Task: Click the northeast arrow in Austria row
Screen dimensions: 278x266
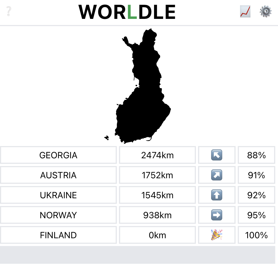Action: [x=217, y=175]
